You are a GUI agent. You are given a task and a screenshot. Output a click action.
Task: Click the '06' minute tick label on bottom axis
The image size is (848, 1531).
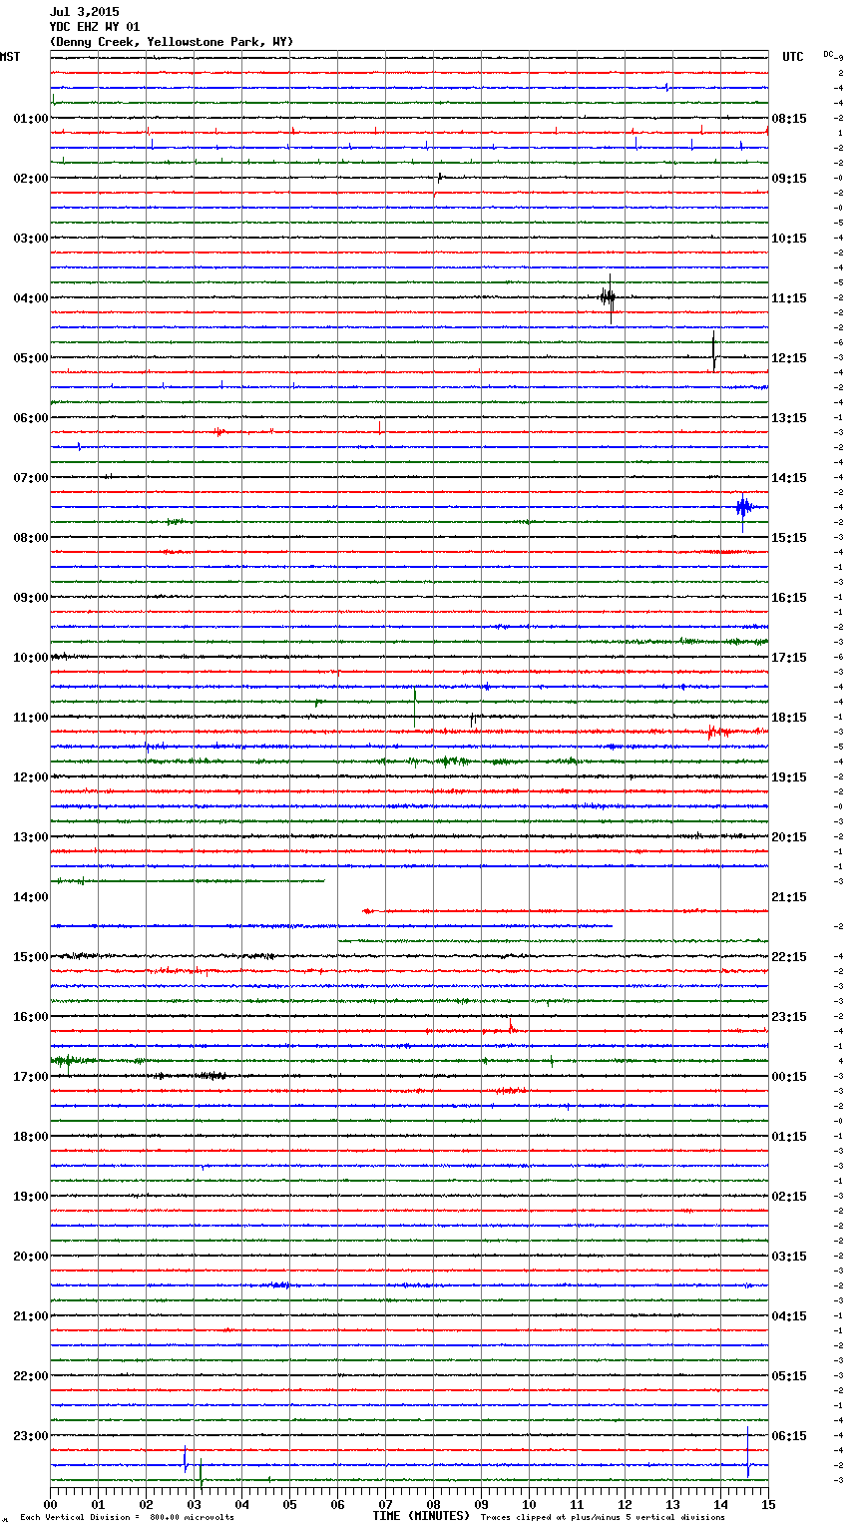pyautogui.click(x=337, y=1504)
